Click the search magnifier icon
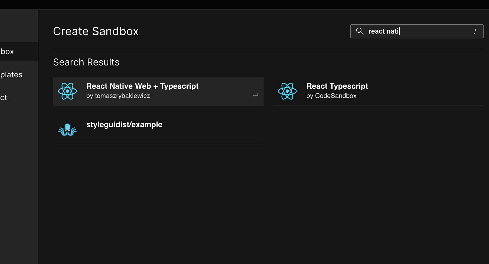Image resolution: width=489 pixels, height=264 pixels. pos(360,31)
